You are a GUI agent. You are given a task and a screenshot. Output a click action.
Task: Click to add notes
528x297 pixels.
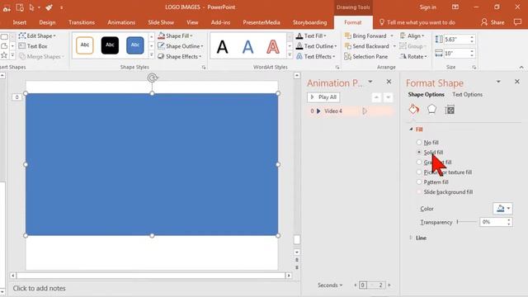click(x=39, y=288)
